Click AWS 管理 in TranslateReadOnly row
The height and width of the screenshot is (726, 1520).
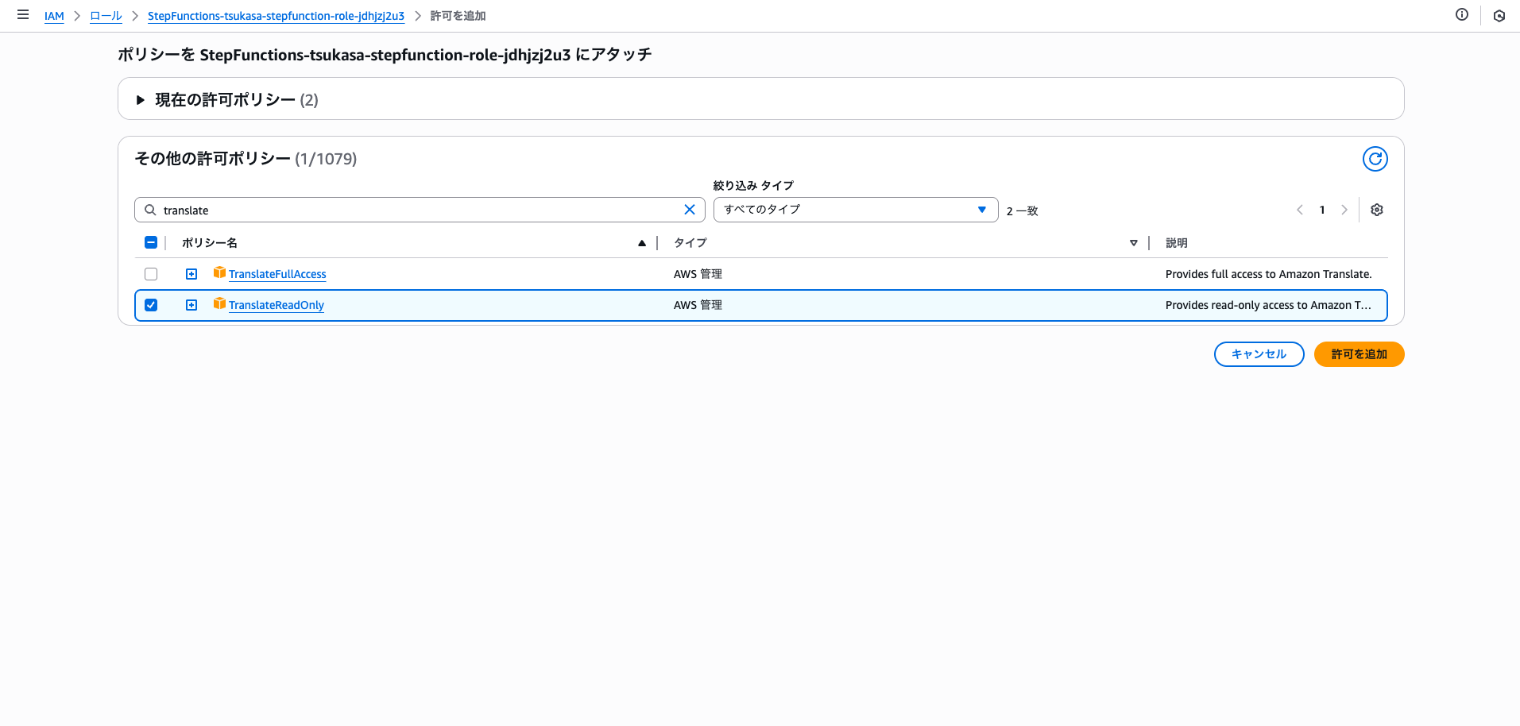click(x=698, y=305)
